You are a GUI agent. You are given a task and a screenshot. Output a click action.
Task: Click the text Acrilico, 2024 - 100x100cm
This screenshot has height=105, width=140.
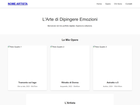(113, 86)
